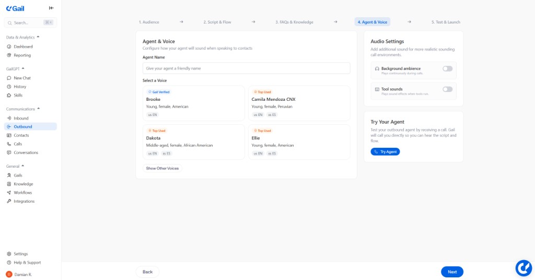Image resolution: width=535 pixels, height=280 pixels.
Task: Click the Agent Name input field
Action: [x=247, y=68]
